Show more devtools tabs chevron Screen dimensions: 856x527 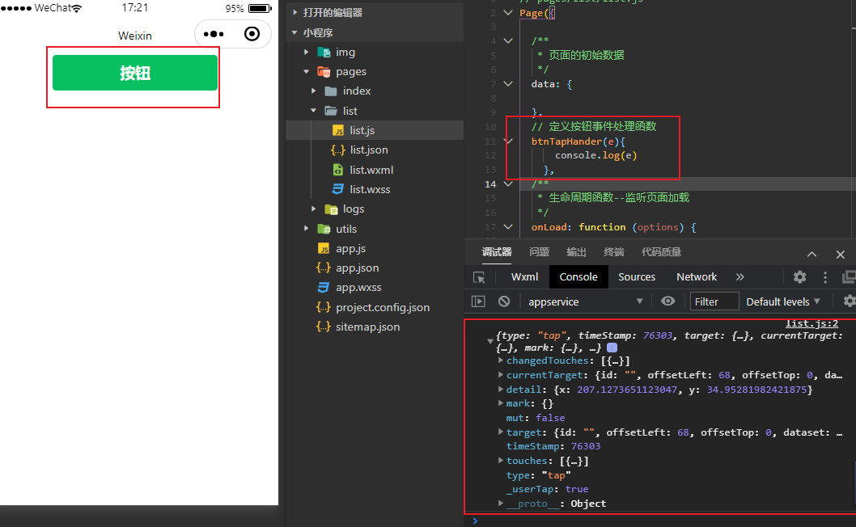click(x=739, y=277)
